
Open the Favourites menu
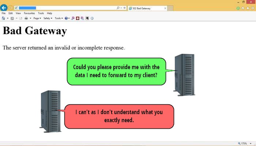click(29, 13)
